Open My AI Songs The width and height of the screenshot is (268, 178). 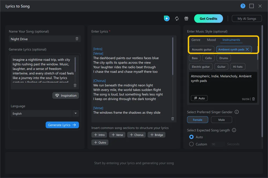point(247,18)
